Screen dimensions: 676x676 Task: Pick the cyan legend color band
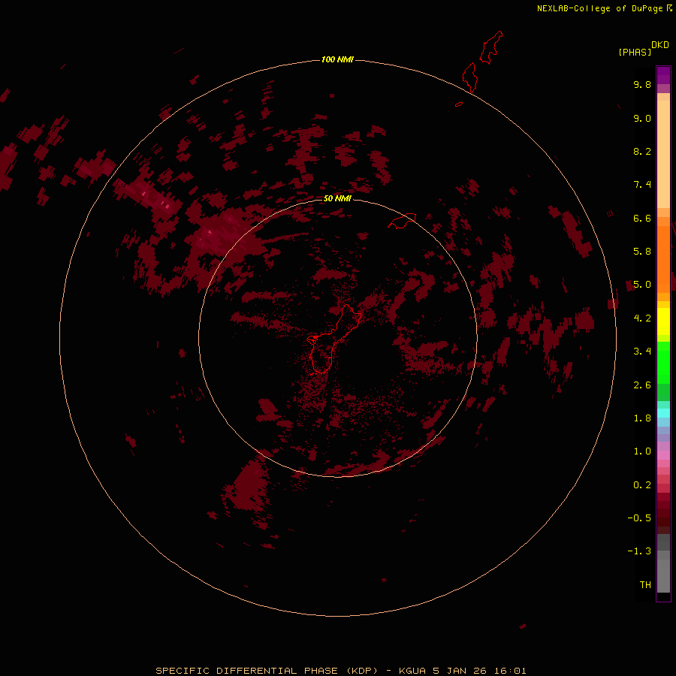coord(663,413)
